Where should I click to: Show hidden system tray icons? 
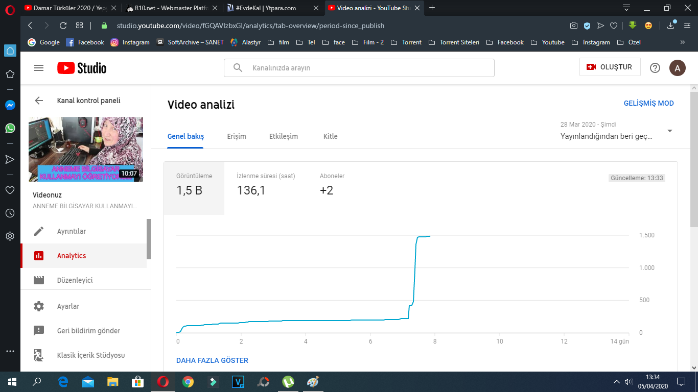[x=616, y=381]
